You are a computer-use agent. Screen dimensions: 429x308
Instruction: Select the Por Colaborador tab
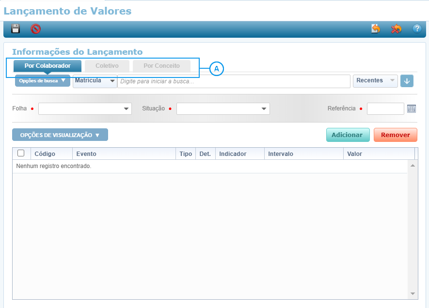47,66
